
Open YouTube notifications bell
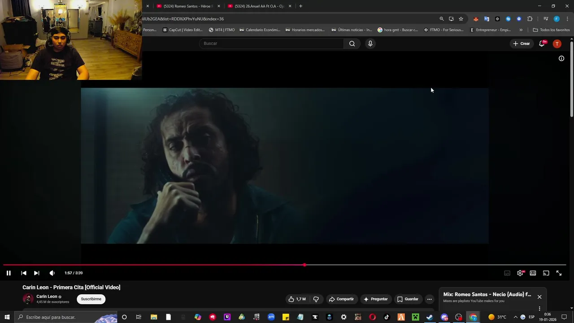[x=542, y=44]
